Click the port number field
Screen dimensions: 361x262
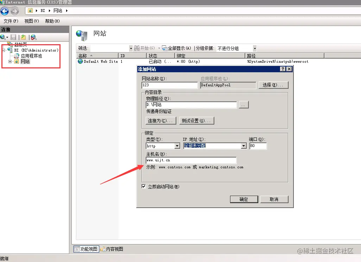click(x=258, y=146)
